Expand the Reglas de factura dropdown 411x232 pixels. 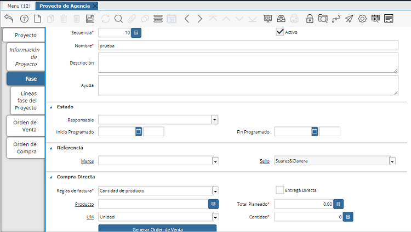[x=215, y=191]
